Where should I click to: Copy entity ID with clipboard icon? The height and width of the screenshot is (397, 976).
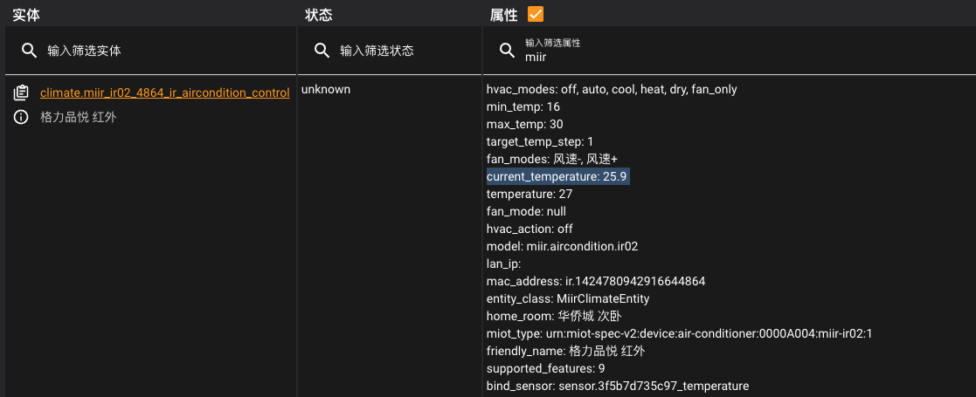click(x=21, y=92)
